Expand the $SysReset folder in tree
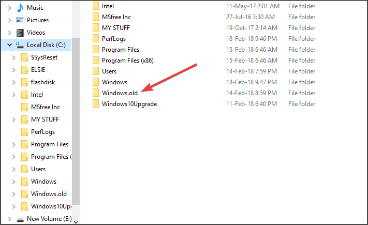368x225 pixels. (x=14, y=57)
